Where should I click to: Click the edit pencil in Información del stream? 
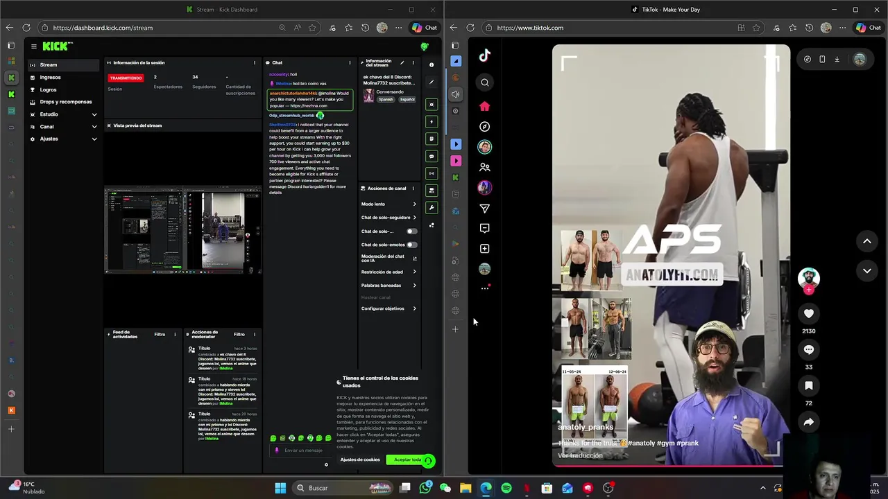(x=402, y=63)
